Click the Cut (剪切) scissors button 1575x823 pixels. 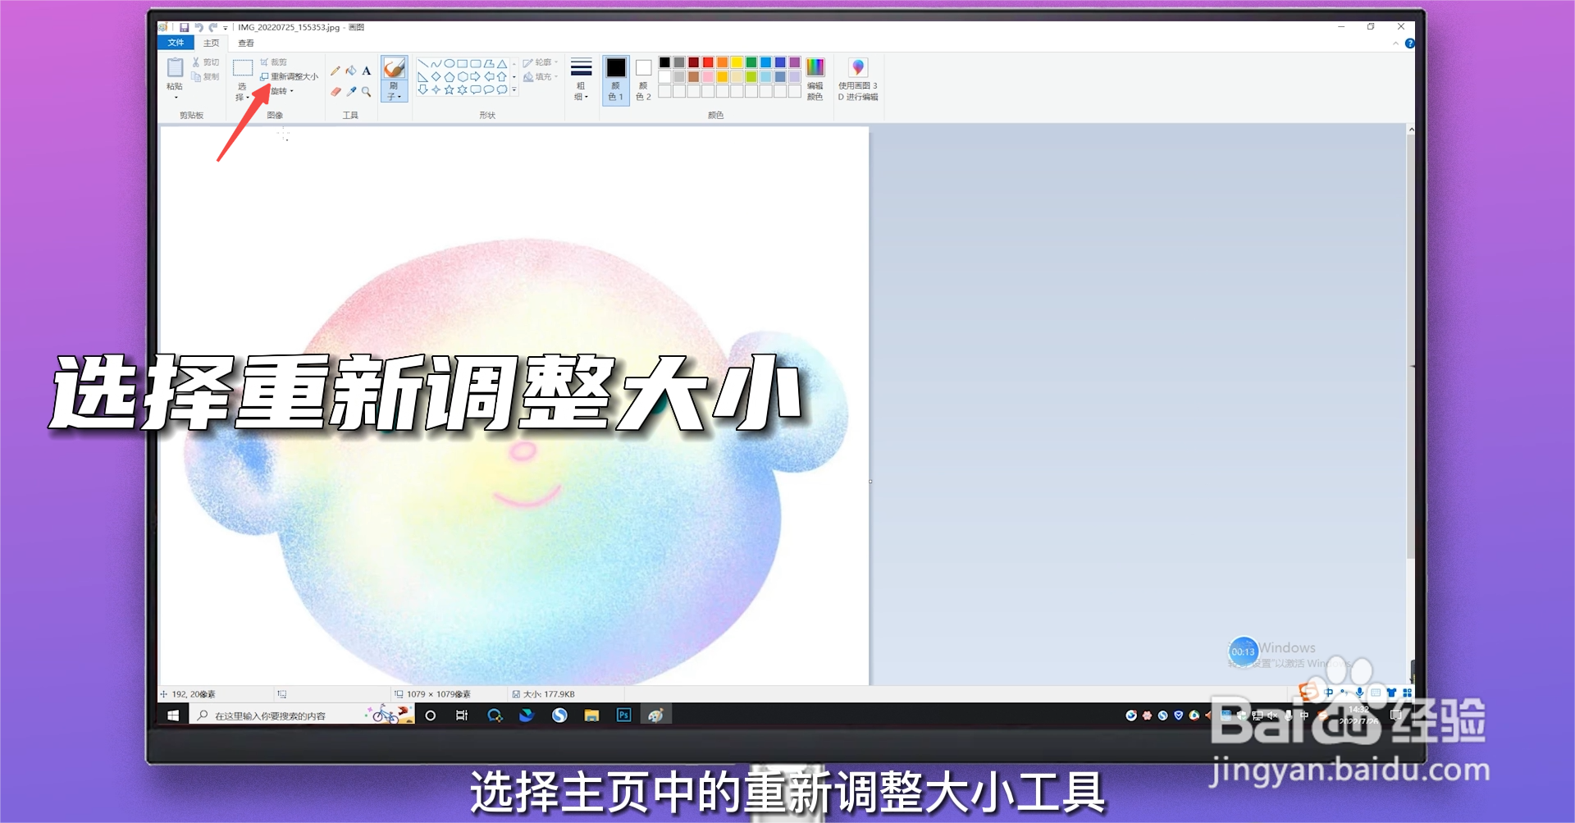click(205, 62)
